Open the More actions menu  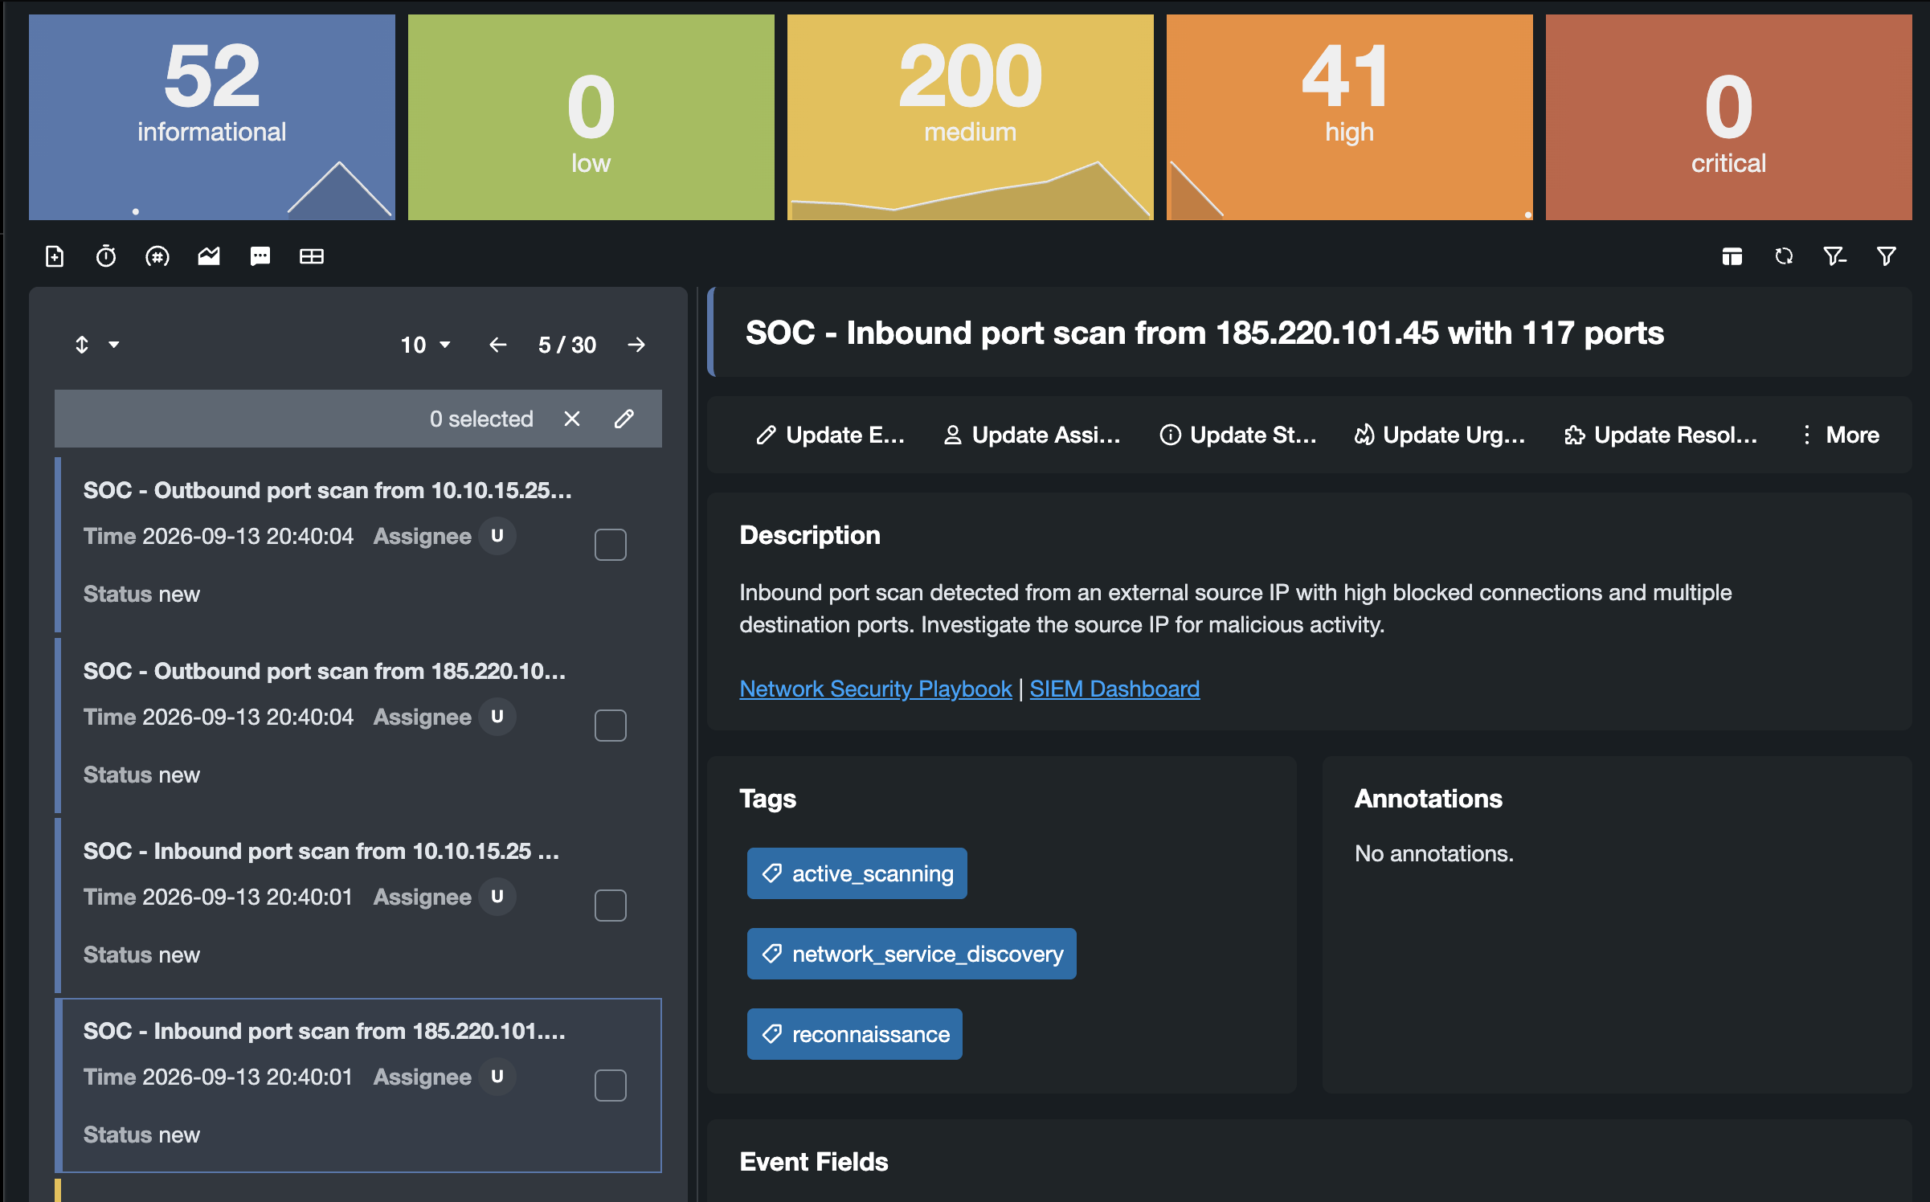click(1840, 435)
